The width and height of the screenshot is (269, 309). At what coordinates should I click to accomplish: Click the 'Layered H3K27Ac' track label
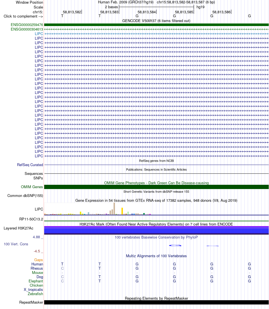18,228
